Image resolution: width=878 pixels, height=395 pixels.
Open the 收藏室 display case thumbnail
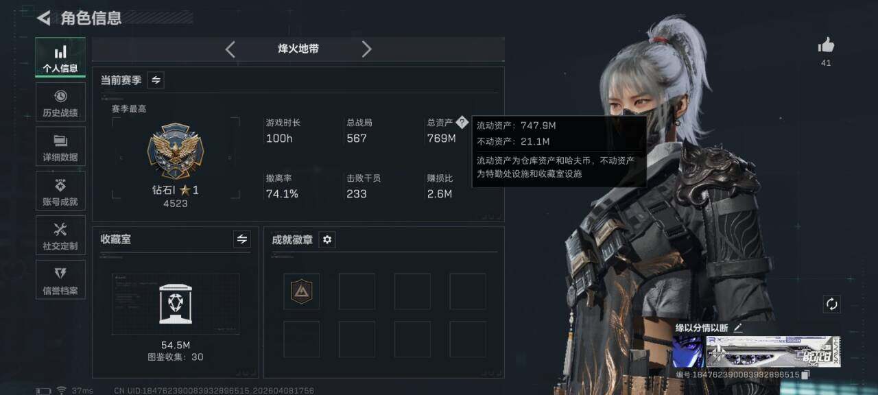(x=176, y=304)
